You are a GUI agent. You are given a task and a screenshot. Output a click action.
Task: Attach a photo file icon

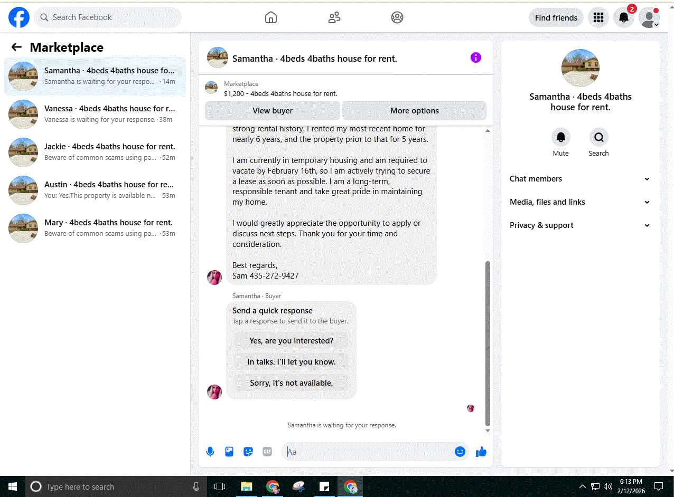click(x=229, y=452)
